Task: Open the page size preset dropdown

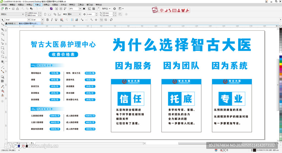Action: (23, 14)
